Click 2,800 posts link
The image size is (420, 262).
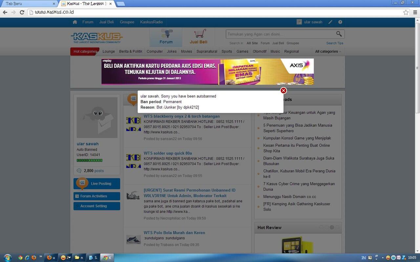coord(94,171)
